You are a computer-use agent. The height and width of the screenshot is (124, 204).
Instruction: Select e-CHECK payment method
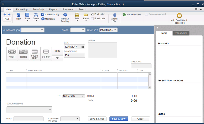coord(46,54)
